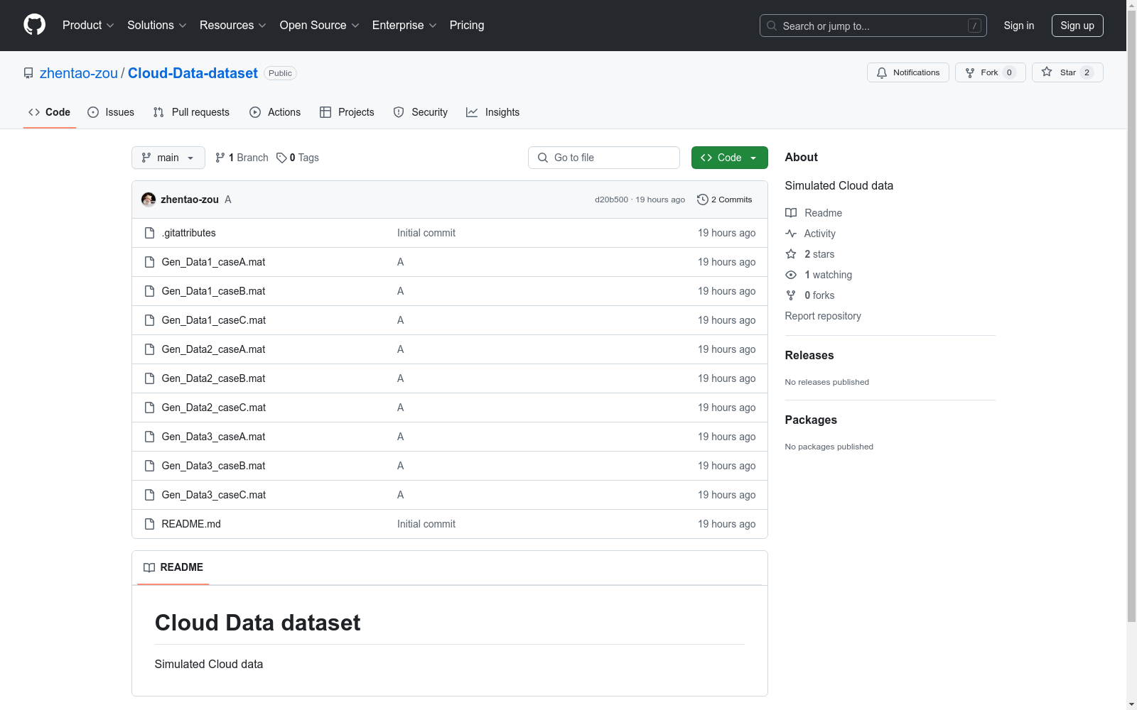Expand the Solutions menu
1137x710 pixels.
(157, 25)
